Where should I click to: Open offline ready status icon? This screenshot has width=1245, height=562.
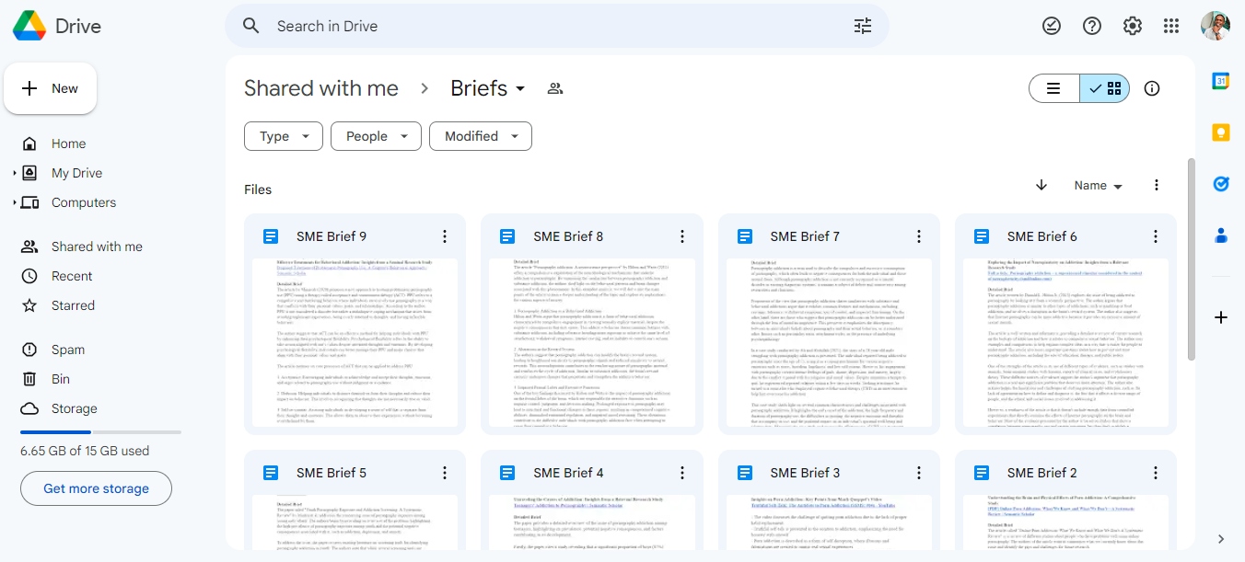click(1052, 26)
